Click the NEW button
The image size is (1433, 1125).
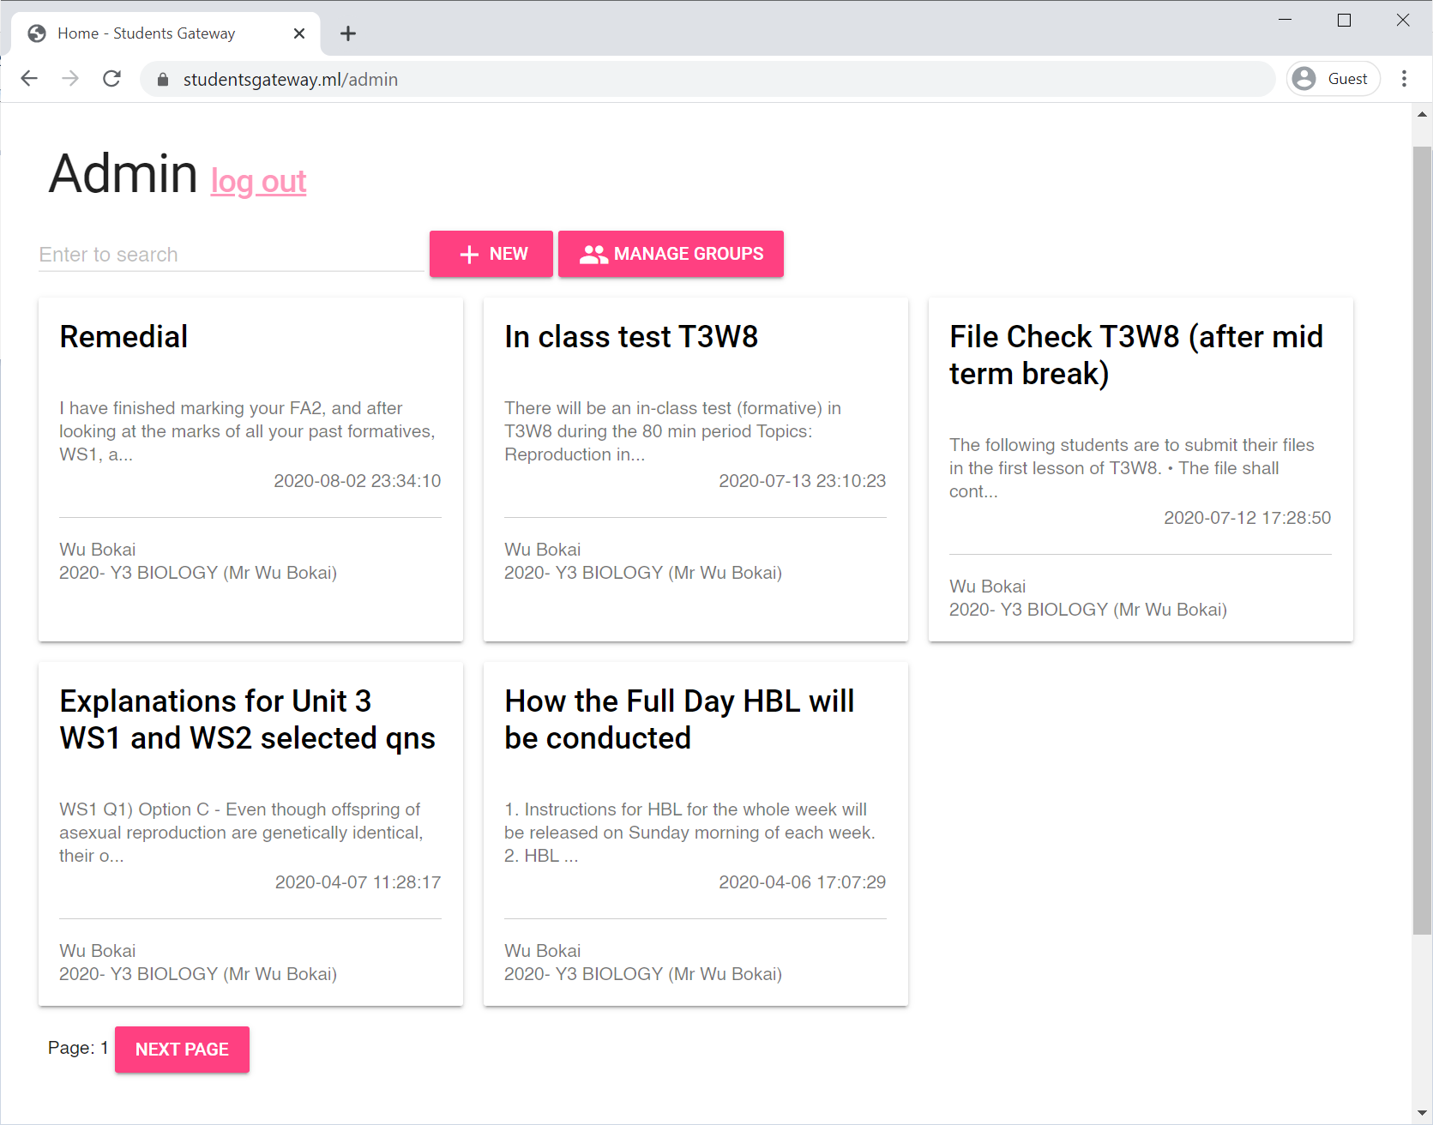point(491,254)
